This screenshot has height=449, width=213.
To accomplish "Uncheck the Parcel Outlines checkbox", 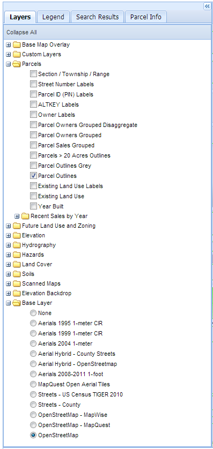I will (34, 176).
